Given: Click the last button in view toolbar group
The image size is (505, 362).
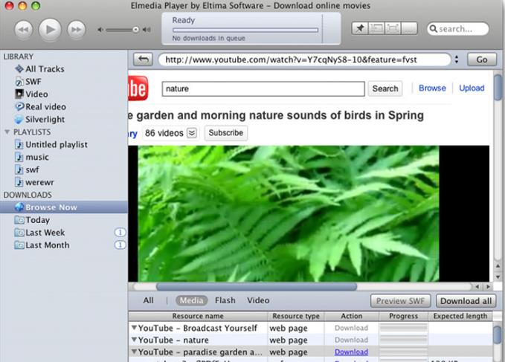Looking at the screenshot, I should click(x=409, y=28).
